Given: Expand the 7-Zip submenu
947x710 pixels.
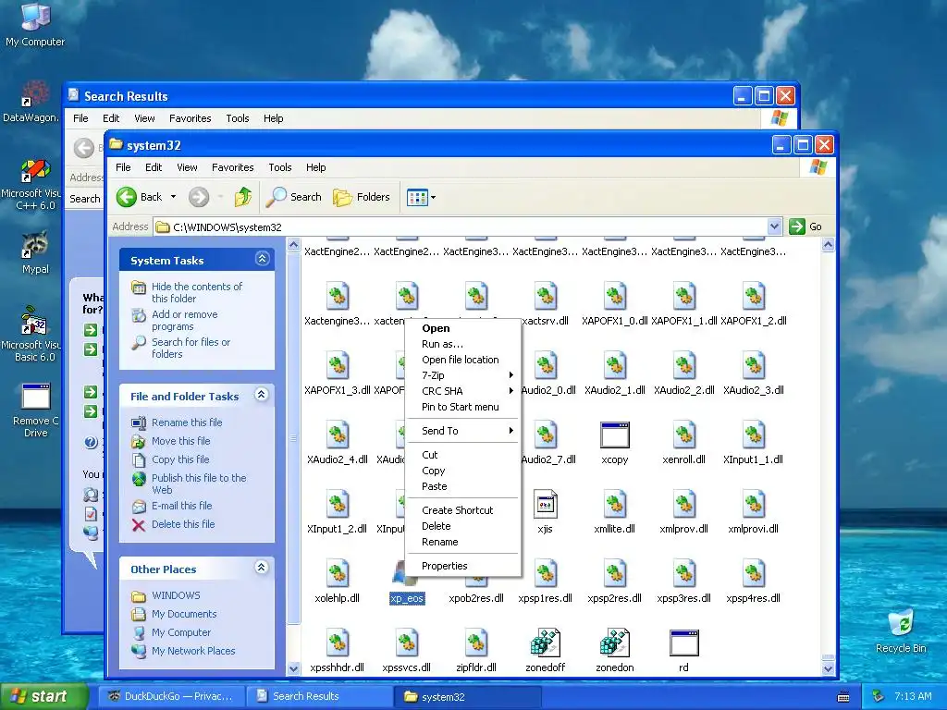Looking at the screenshot, I should pos(462,375).
